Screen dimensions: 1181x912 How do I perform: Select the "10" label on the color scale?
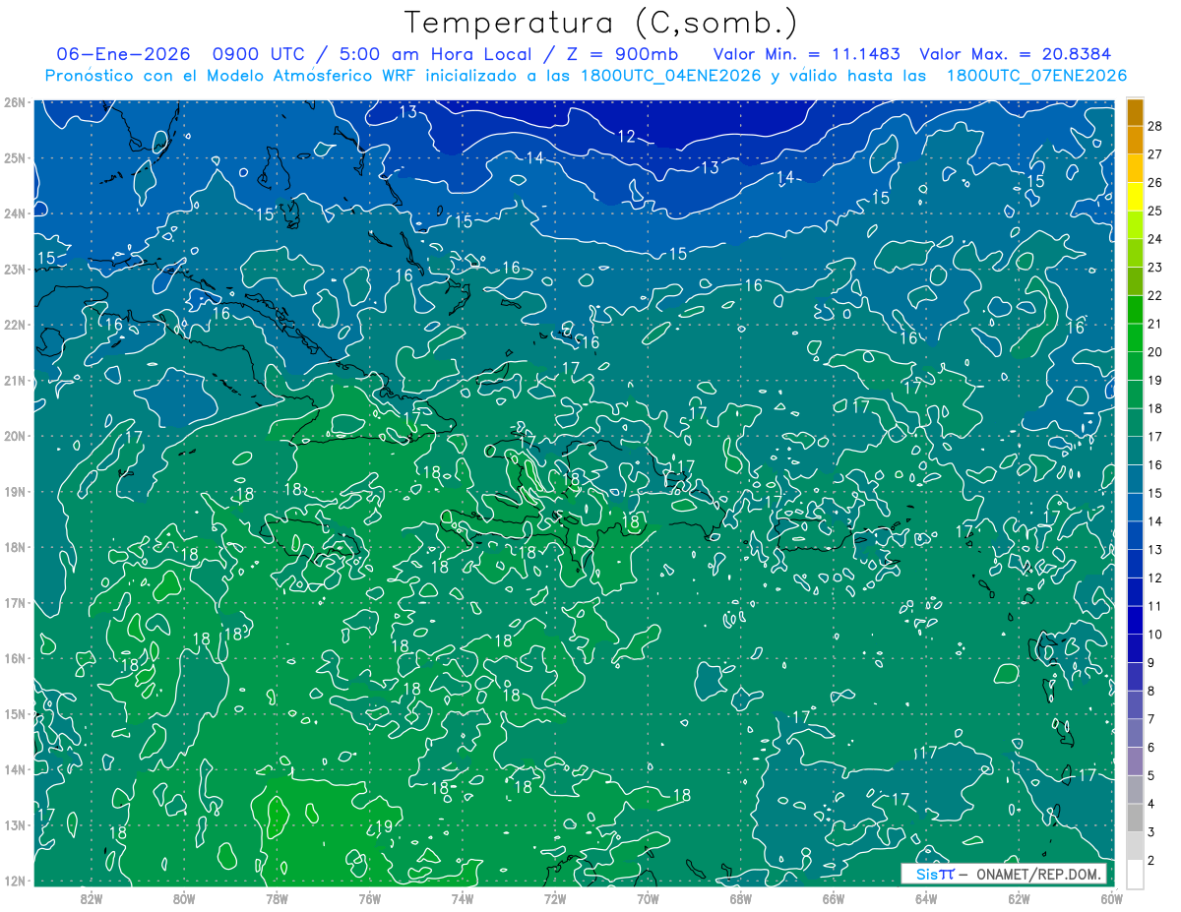point(1154,635)
